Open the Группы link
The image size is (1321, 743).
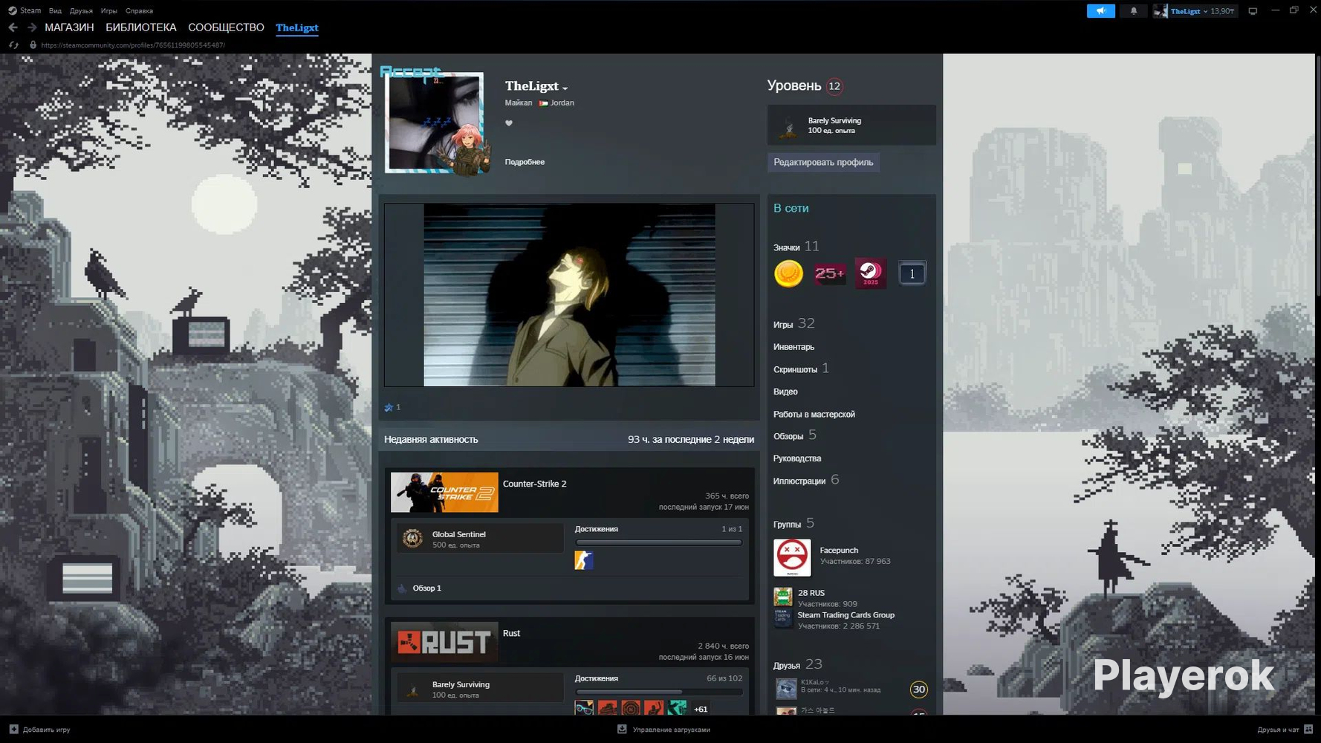793,523
